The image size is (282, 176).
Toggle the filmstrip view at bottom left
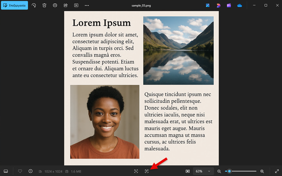[6, 171]
